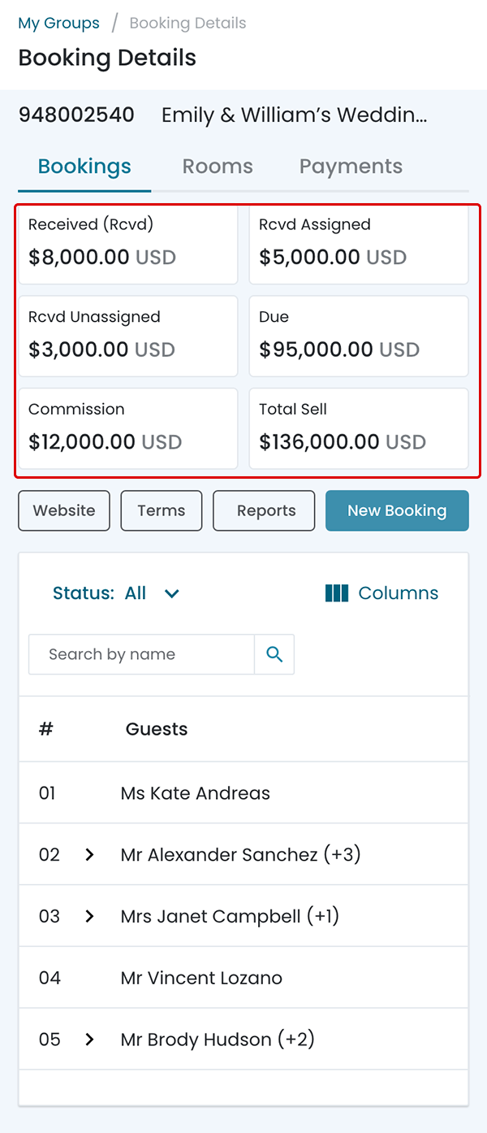The width and height of the screenshot is (487, 1133).
Task: Select Ms Kate Andreas row
Action: pos(195,792)
